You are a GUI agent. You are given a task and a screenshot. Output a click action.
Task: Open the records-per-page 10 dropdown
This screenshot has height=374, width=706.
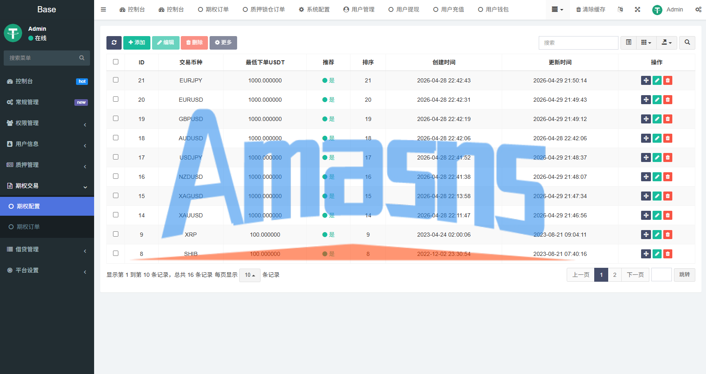pyautogui.click(x=250, y=275)
